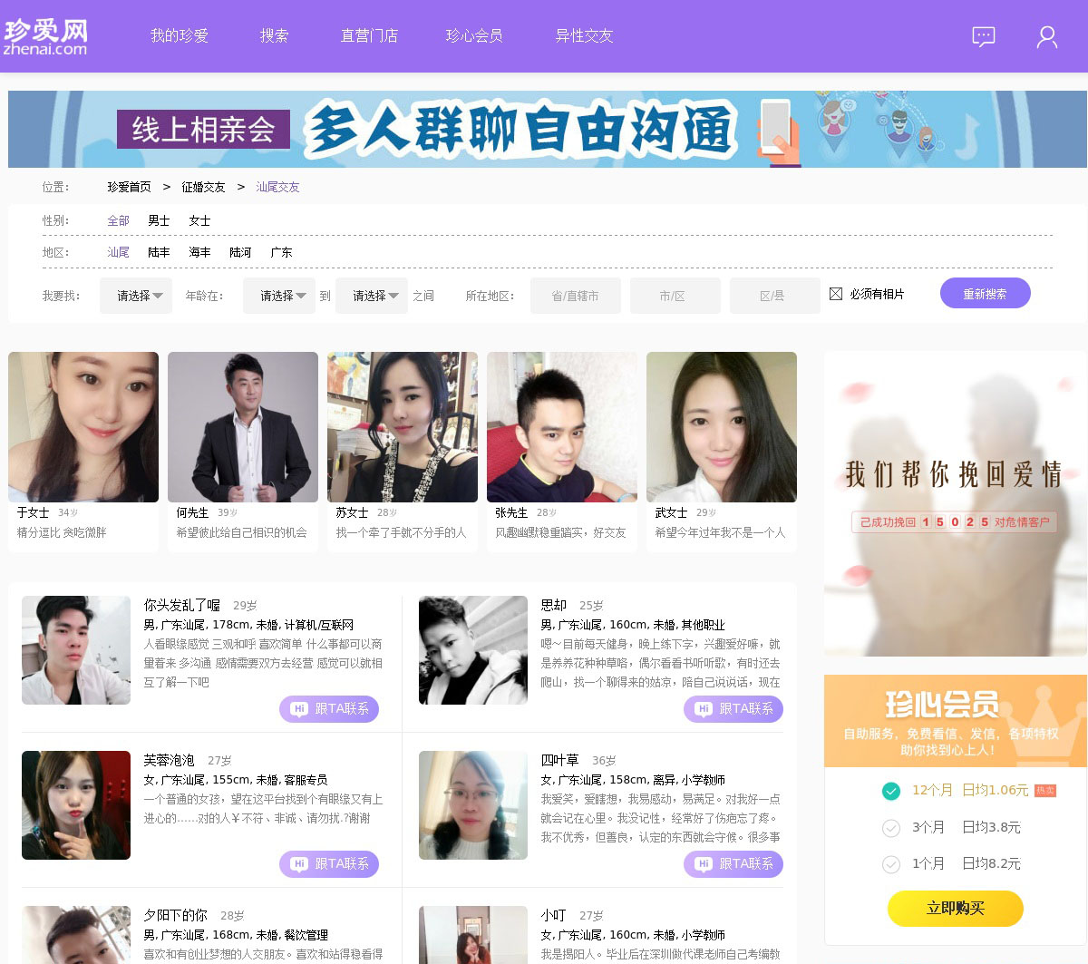Select region 广东
Image resolution: width=1088 pixels, height=964 pixels.
(282, 252)
